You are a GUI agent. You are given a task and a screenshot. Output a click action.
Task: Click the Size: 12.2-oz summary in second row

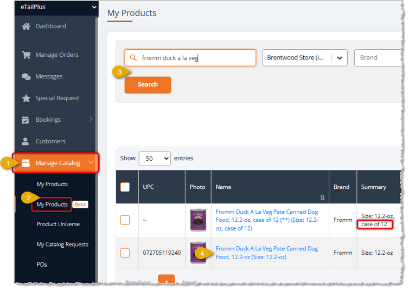(377, 253)
